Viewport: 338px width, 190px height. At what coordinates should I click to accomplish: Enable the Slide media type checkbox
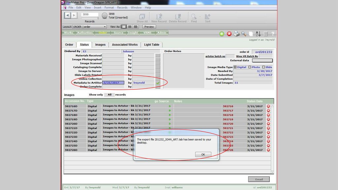coord(263,67)
